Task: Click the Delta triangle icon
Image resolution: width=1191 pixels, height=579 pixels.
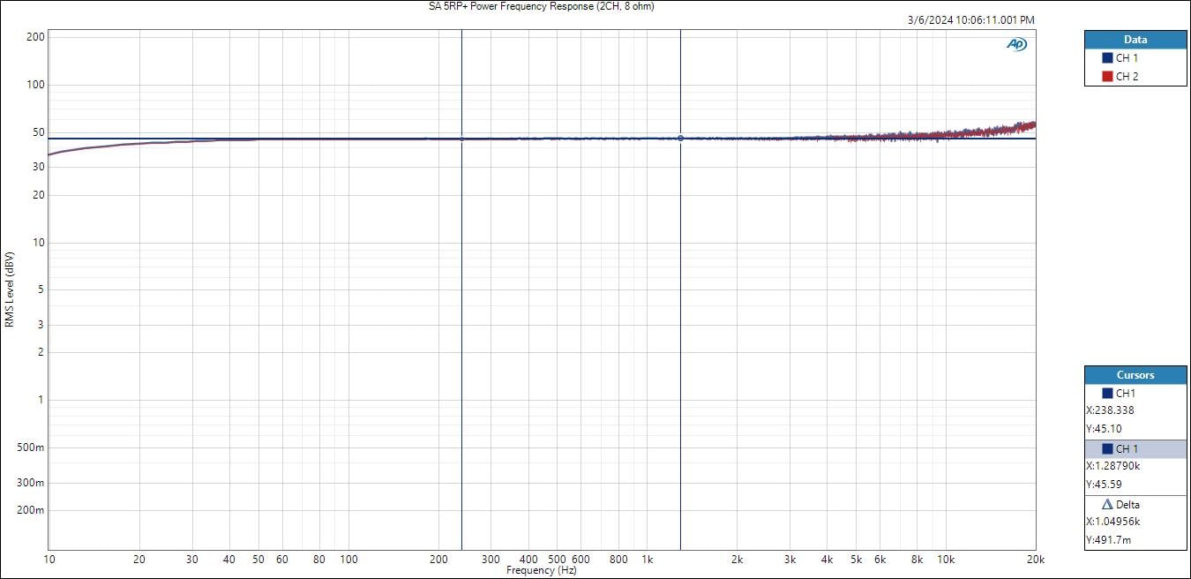Action: coord(1107,505)
